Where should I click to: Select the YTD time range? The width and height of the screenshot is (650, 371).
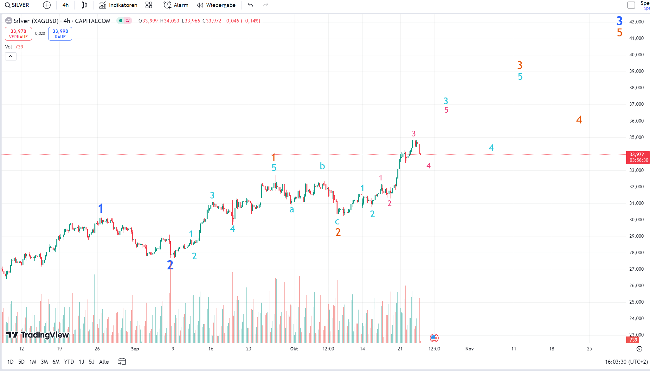(x=69, y=362)
